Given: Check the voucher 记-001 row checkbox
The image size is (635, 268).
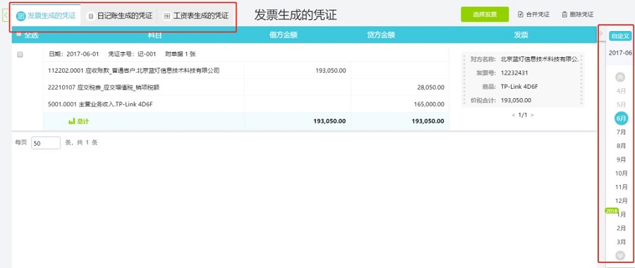Looking at the screenshot, I should click(x=20, y=55).
